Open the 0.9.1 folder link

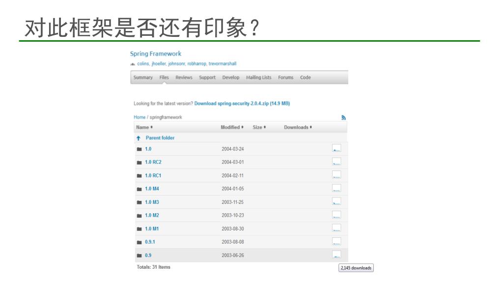(150, 242)
